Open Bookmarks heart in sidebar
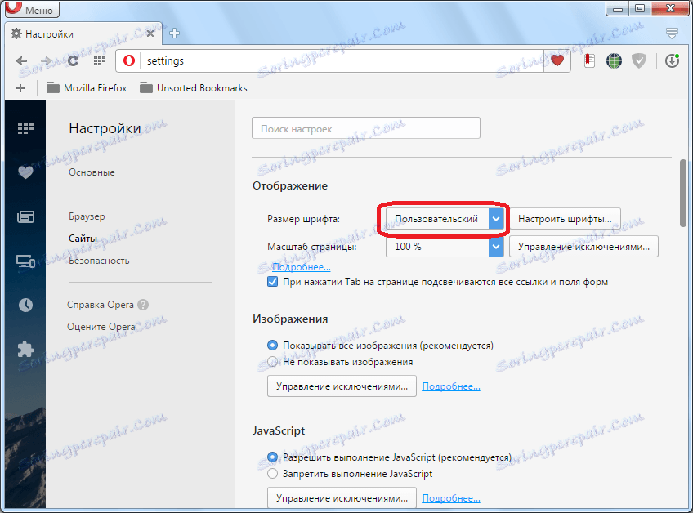 click(25, 172)
